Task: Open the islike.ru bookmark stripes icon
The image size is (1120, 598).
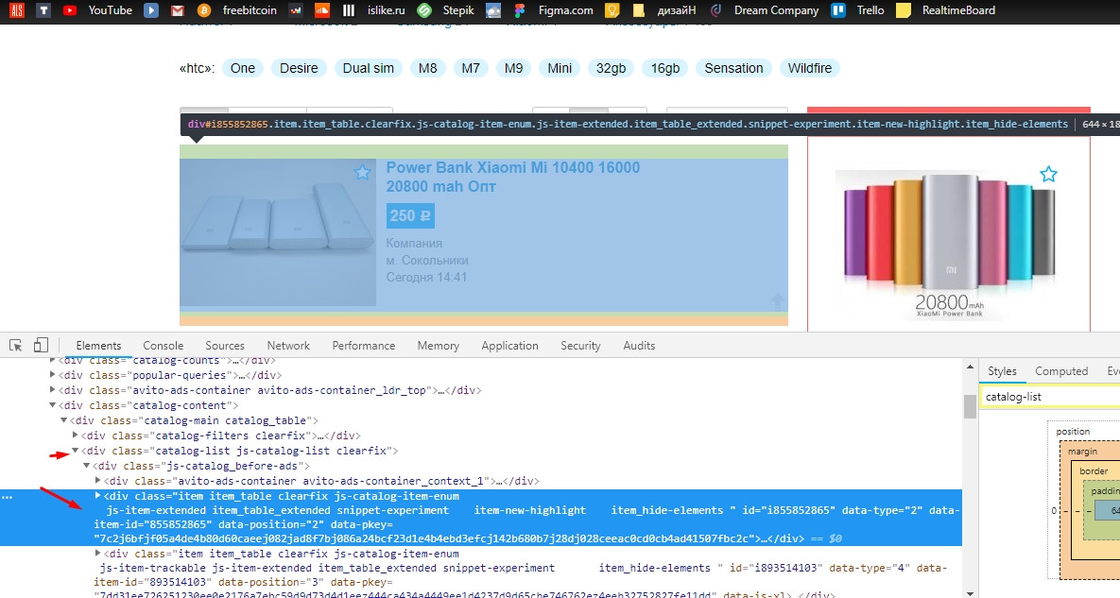Action: (x=349, y=10)
